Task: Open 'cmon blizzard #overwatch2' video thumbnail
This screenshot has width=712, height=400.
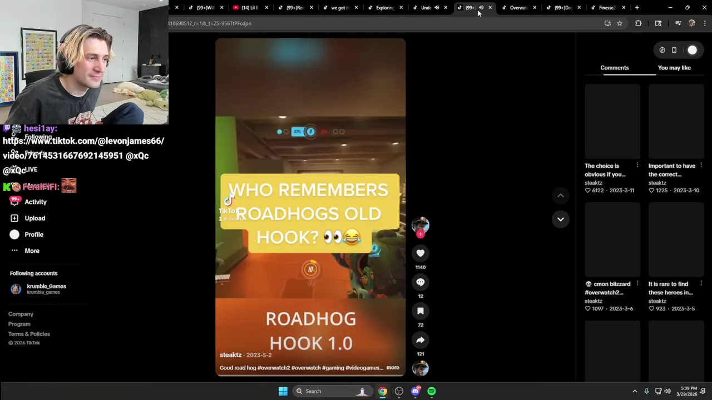Action: point(612,239)
